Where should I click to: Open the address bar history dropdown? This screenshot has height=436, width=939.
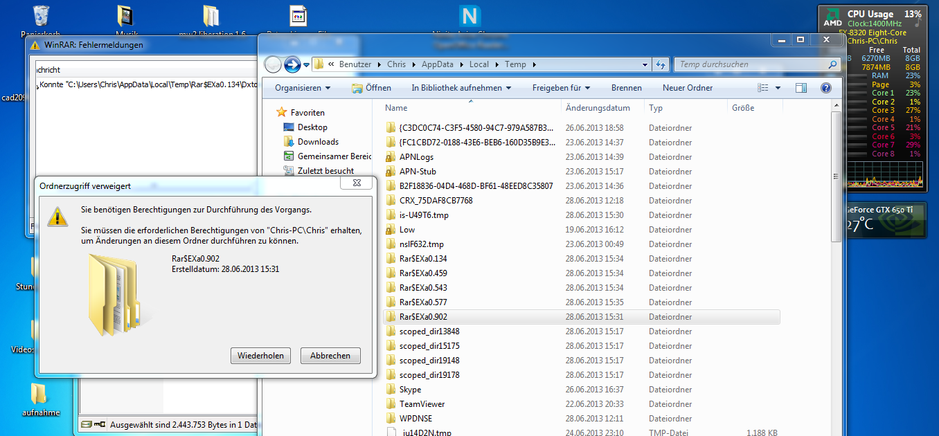(645, 64)
